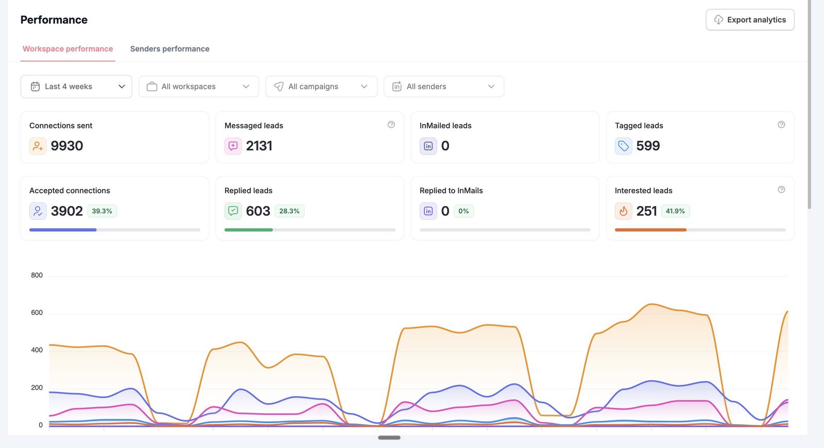The width and height of the screenshot is (824, 448).
Task: Click the 800 y-axis label
Action: click(x=37, y=275)
